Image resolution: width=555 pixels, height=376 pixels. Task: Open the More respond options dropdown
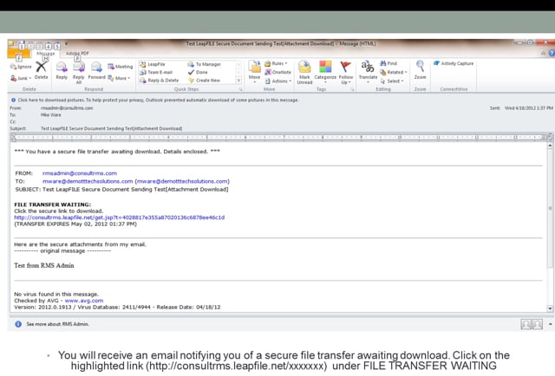(120, 78)
